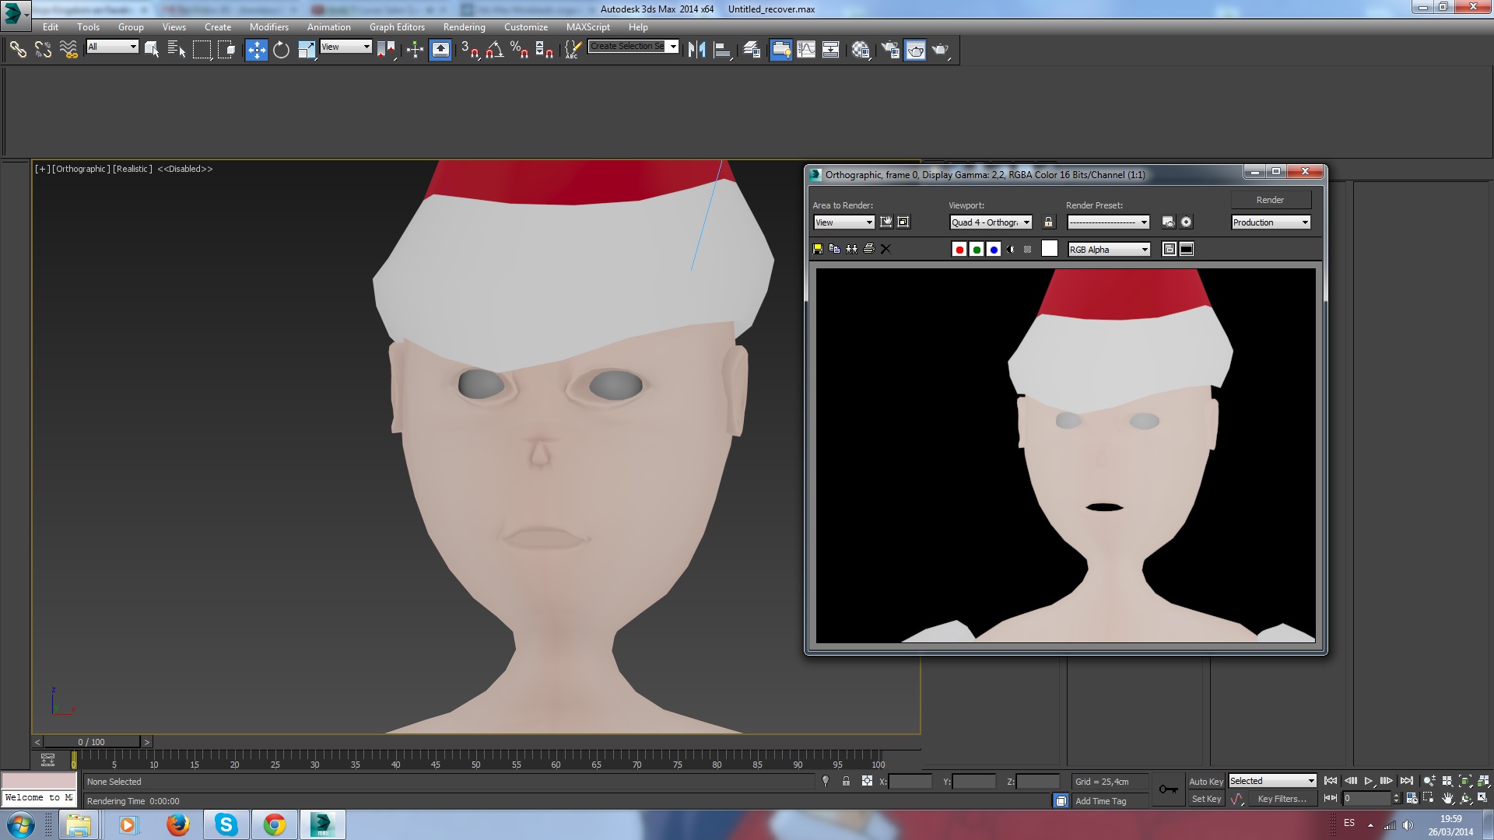Open the Modifiers menu

(x=268, y=26)
